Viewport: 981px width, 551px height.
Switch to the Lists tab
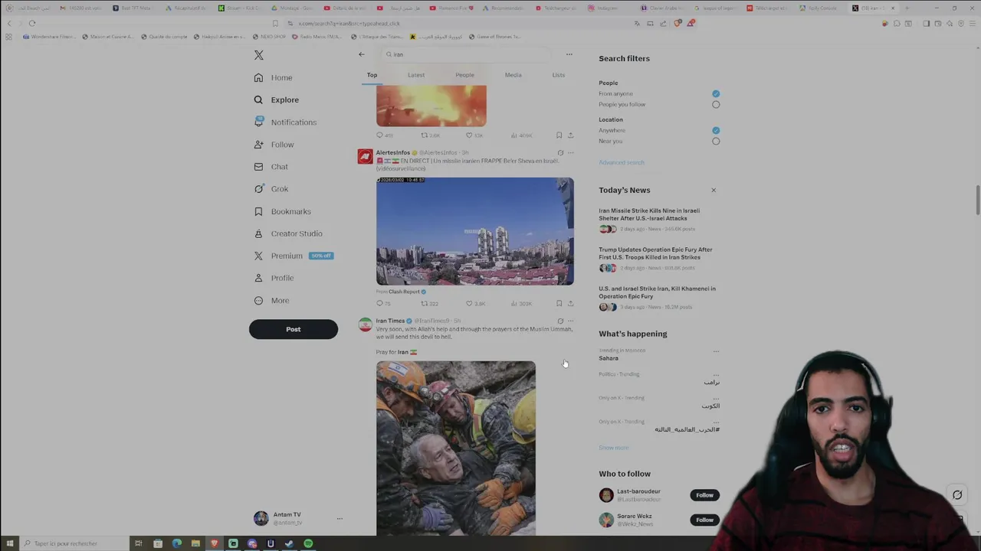point(559,75)
